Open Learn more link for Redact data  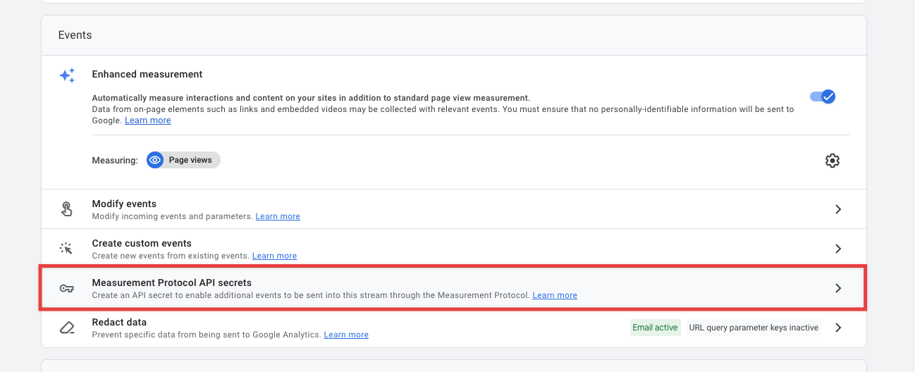click(x=346, y=335)
